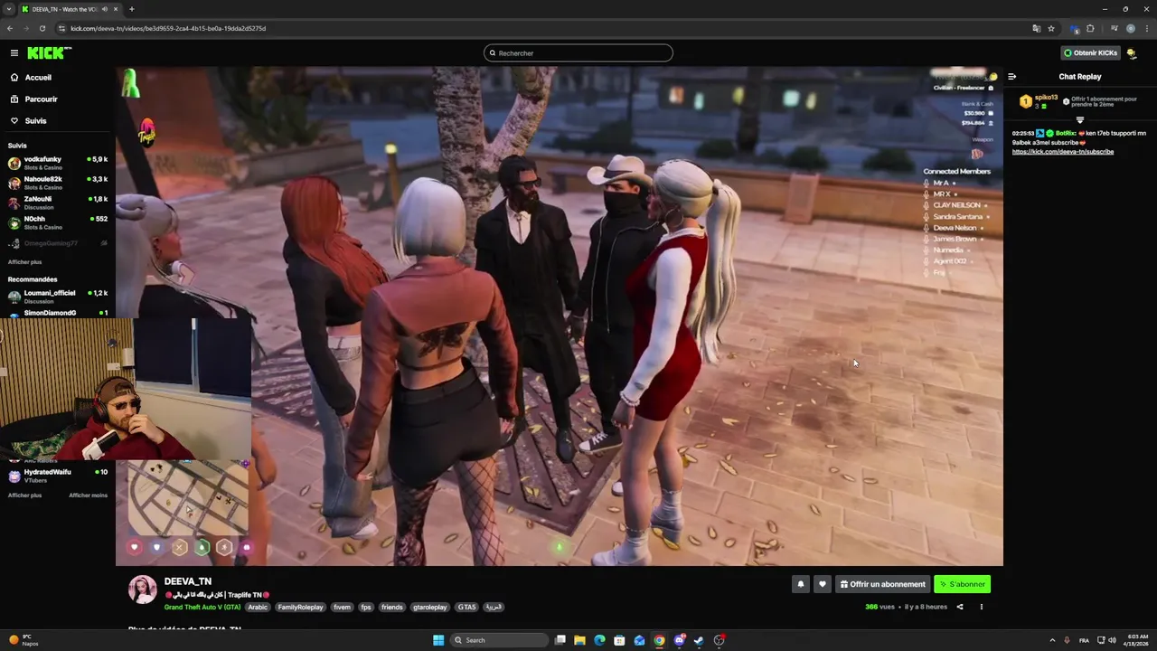The height and width of the screenshot is (651, 1157).
Task: Mute the tab via speaker icon
Action: click(105, 9)
